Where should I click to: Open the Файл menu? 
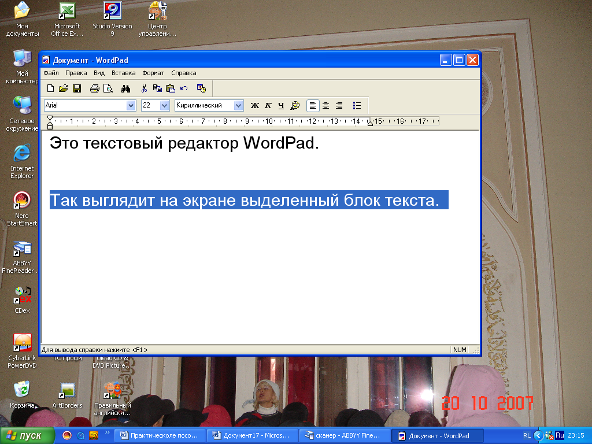tap(51, 73)
